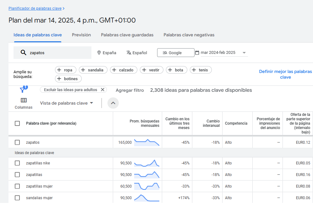Remove the Excluir las ideas para adultos filter
The width and height of the screenshot is (313, 207).
click(102, 90)
